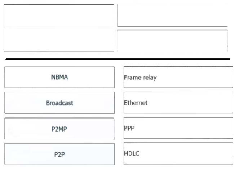The image size is (235, 170).
Task: Select the NBMA box
Action: [59, 77]
